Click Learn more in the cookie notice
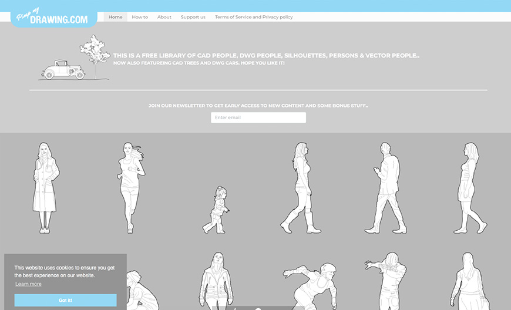Image resolution: width=511 pixels, height=310 pixels. click(x=28, y=284)
